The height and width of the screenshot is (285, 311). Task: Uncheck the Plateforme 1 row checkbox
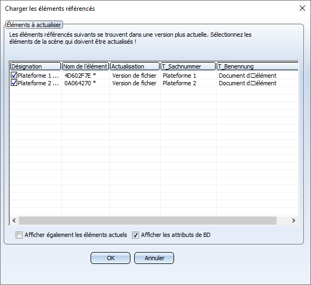click(x=14, y=75)
